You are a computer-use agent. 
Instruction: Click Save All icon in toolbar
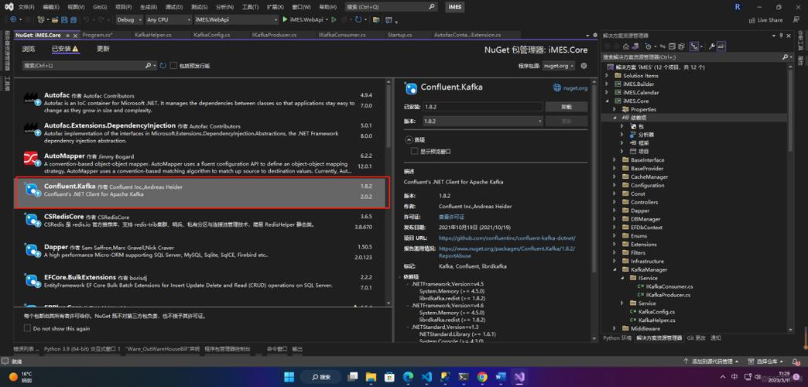[74, 19]
